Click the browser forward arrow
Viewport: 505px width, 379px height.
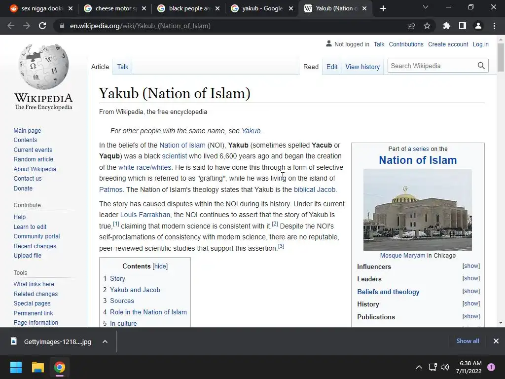27,26
